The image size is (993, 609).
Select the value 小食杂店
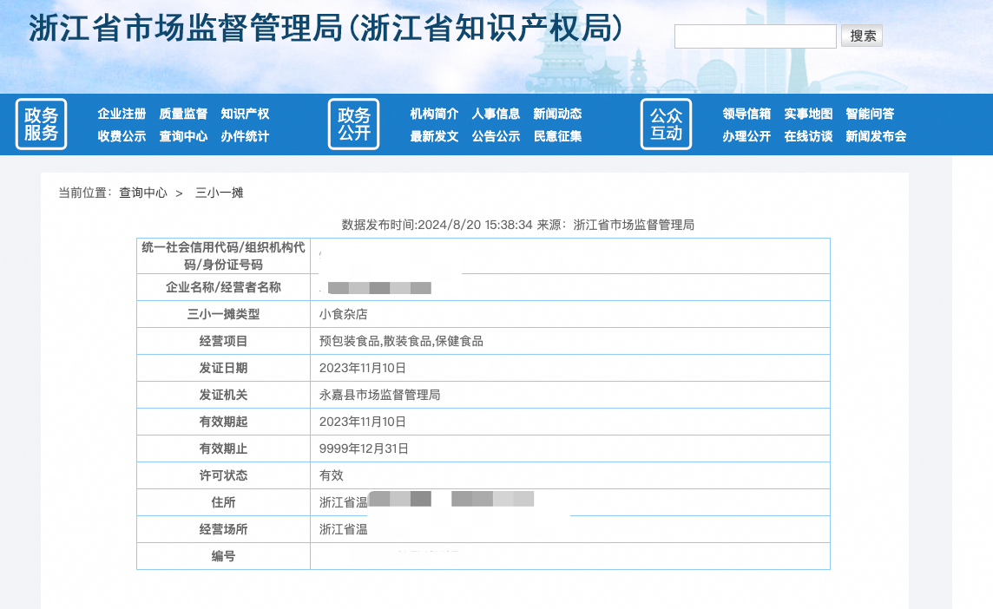(x=343, y=314)
